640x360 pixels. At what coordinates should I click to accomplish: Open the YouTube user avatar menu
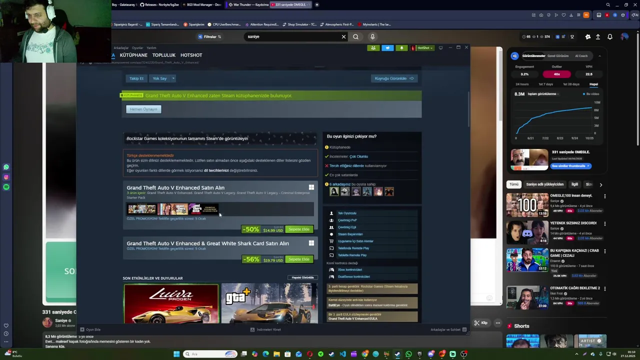coord(624,36)
